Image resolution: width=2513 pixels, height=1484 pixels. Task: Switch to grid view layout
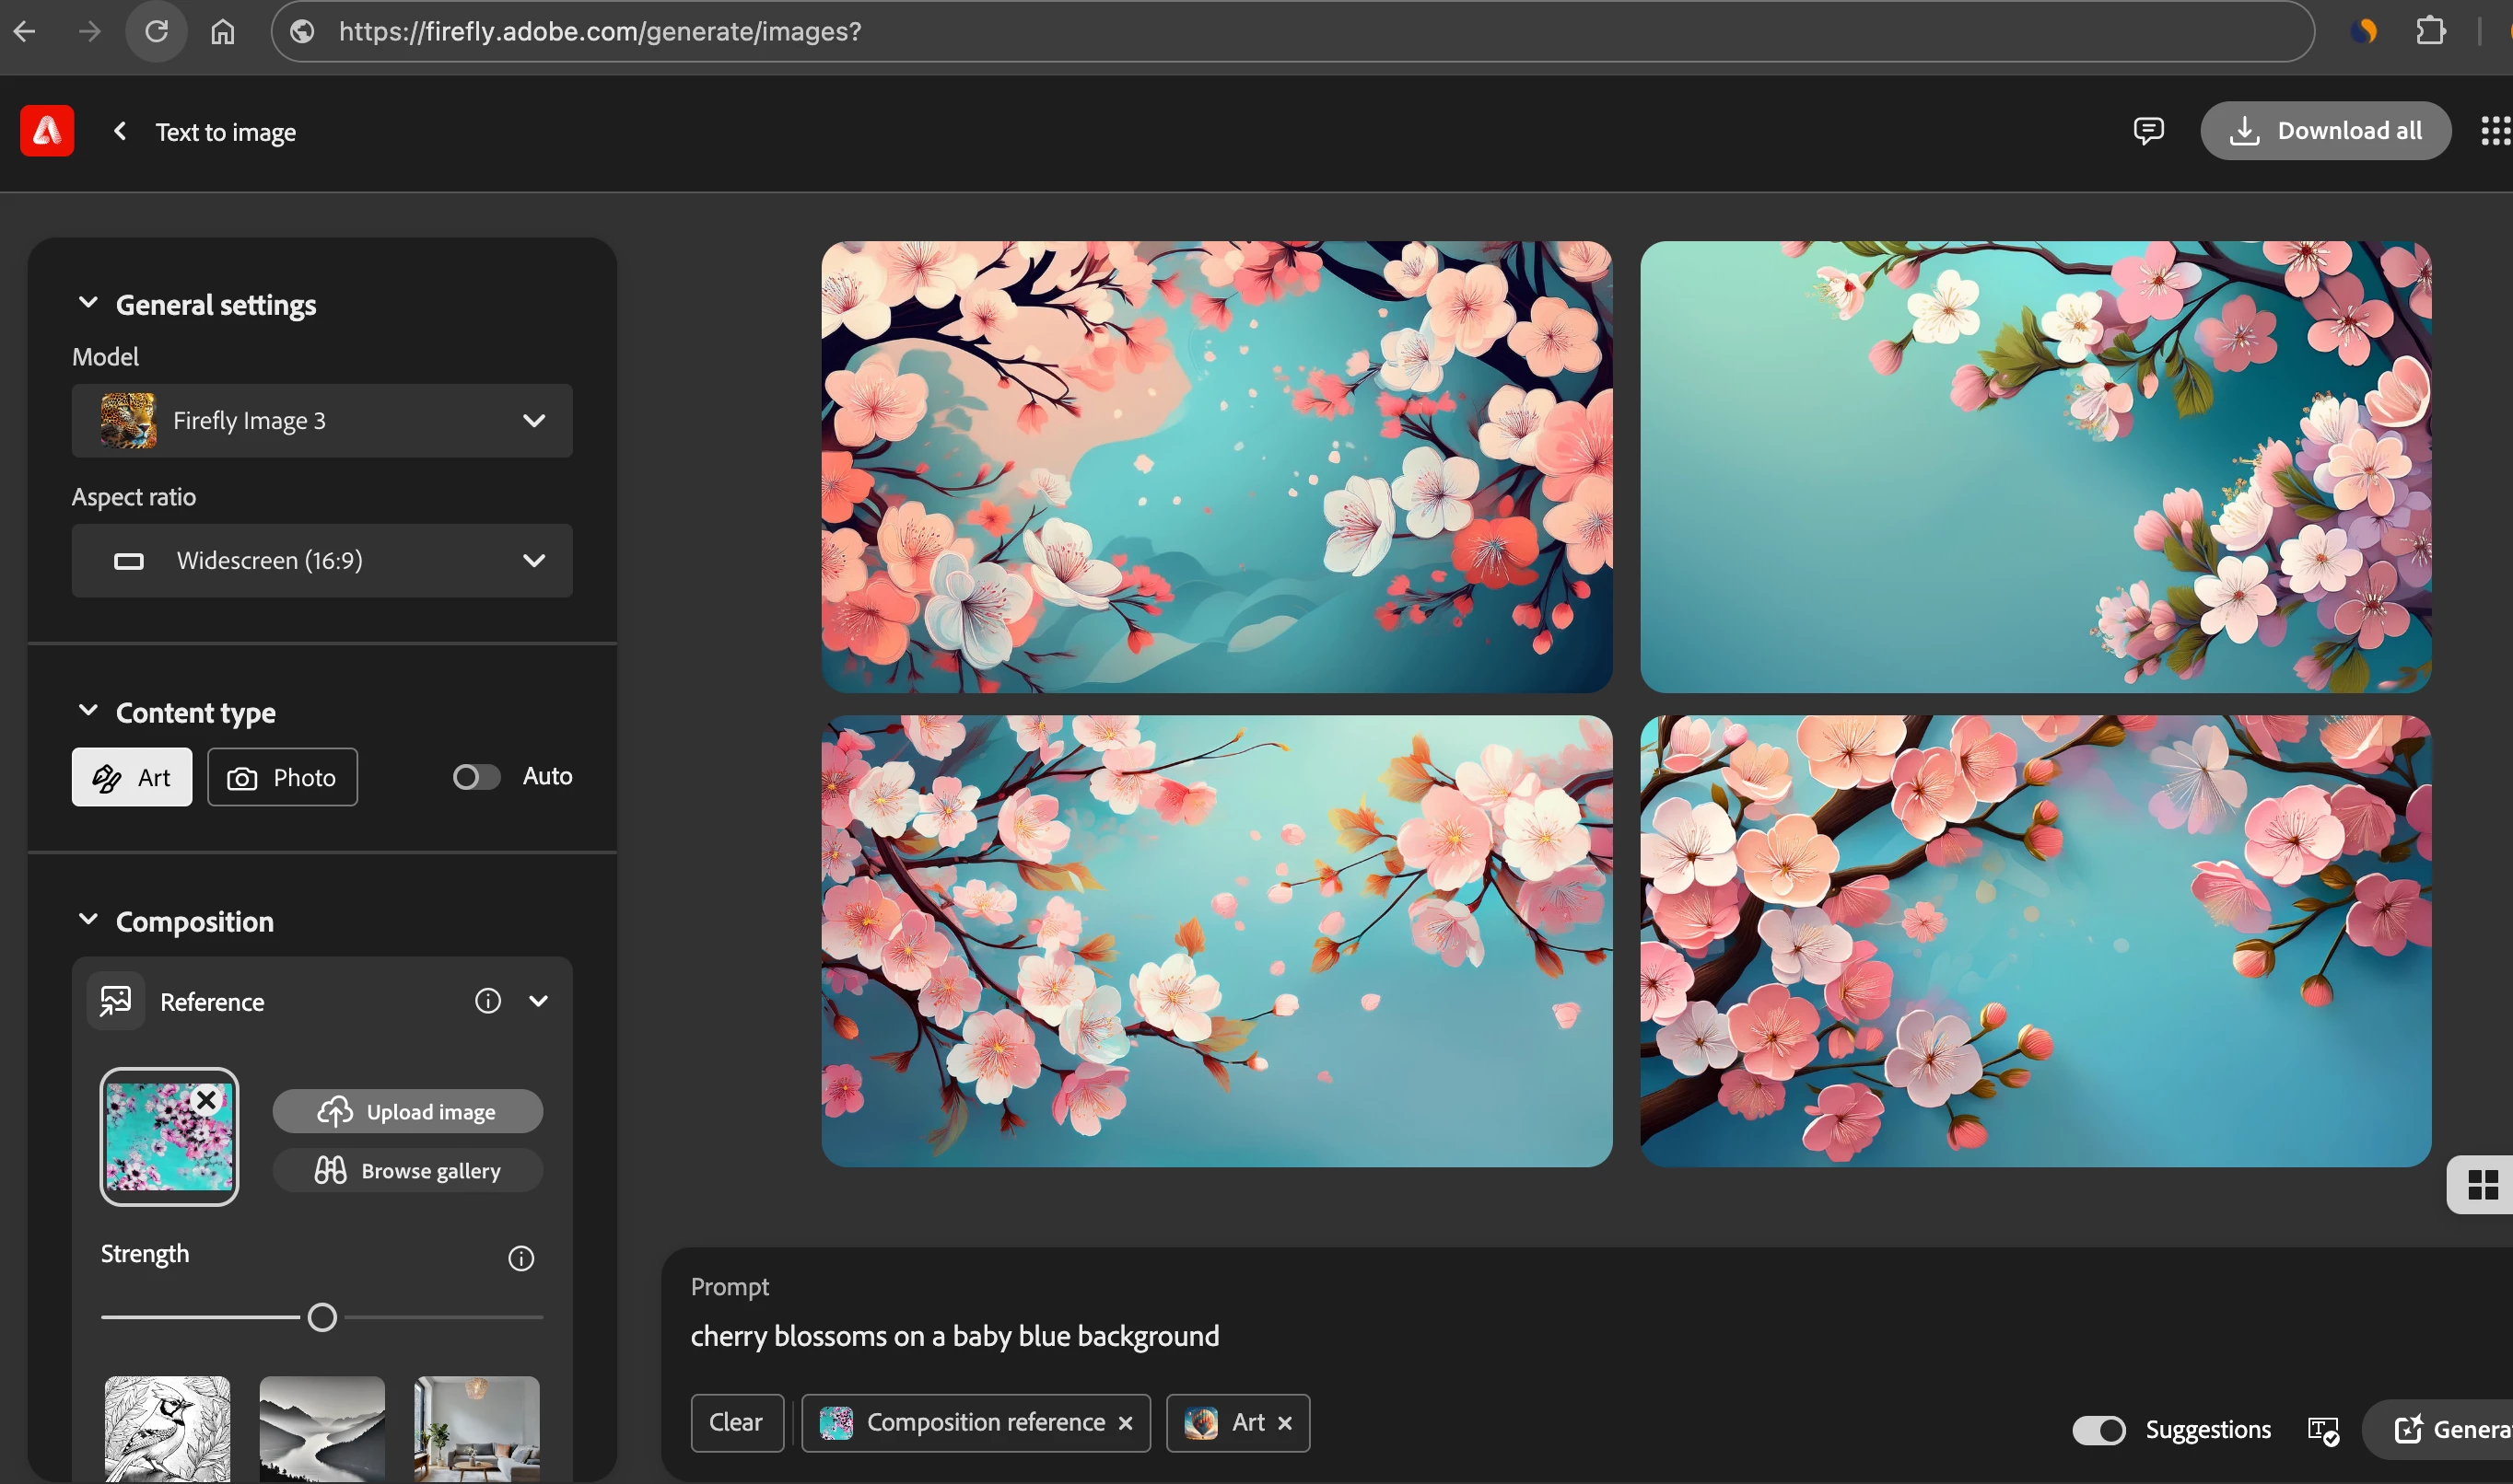pyautogui.click(x=2483, y=1186)
